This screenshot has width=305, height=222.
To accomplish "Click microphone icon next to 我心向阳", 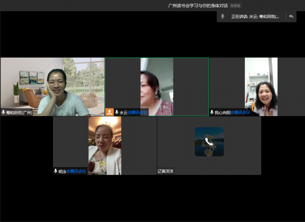I will click(x=212, y=113).
